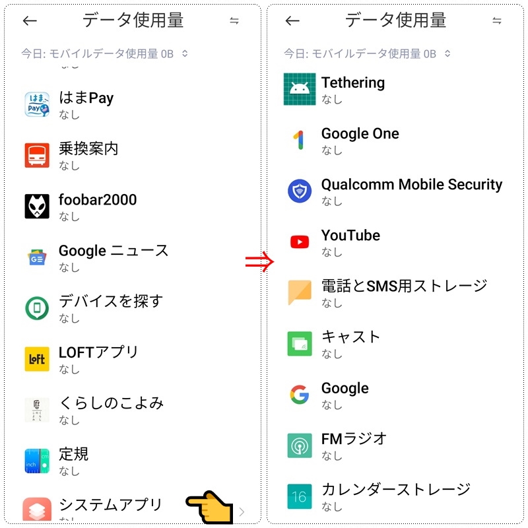Open the Google One icon
The height and width of the screenshot is (528, 528).
tap(300, 140)
